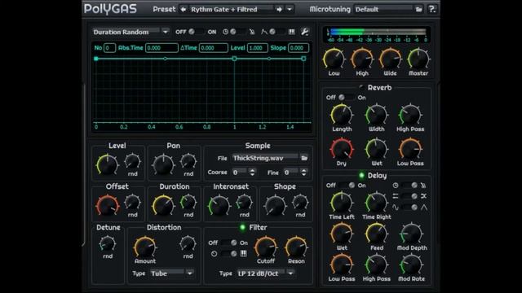Click the envelope step bars icon
The width and height of the screenshot is (522, 293).
coord(292,32)
